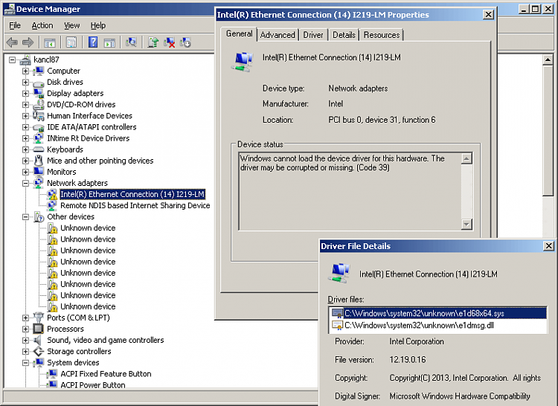Open the Action menu
The height and width of the screenshot is (406, 558).
tap(42, 25)
